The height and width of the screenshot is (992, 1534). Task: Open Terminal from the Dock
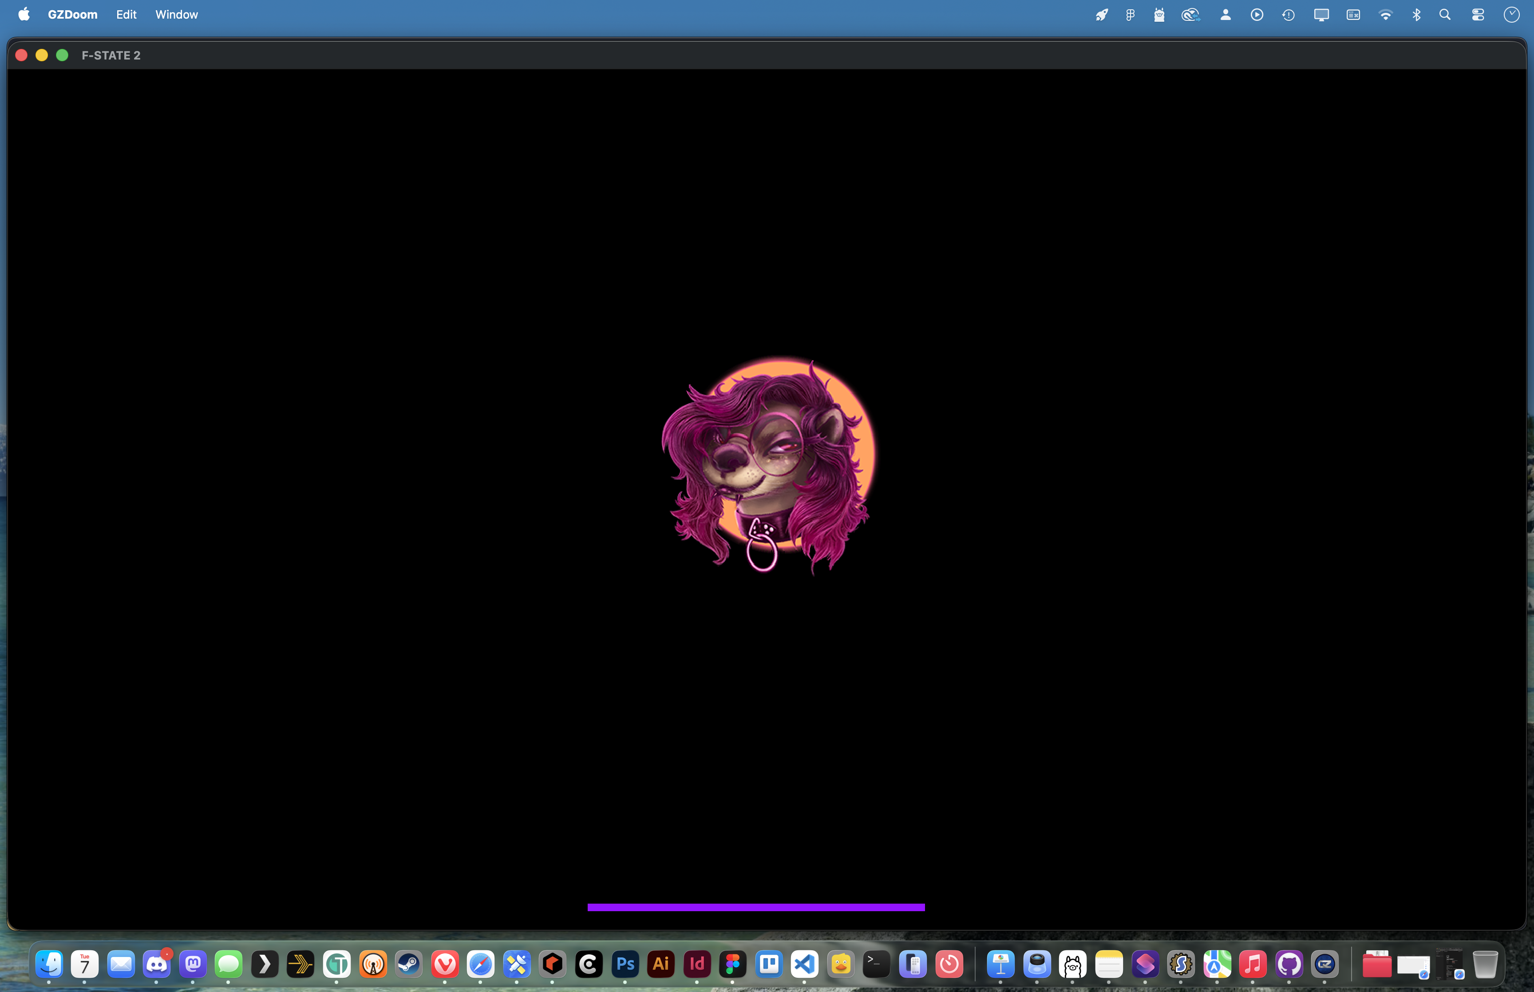tap(876, 964)
